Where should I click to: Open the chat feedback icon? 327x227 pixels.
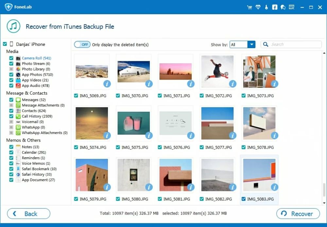(x=283, y=7)
